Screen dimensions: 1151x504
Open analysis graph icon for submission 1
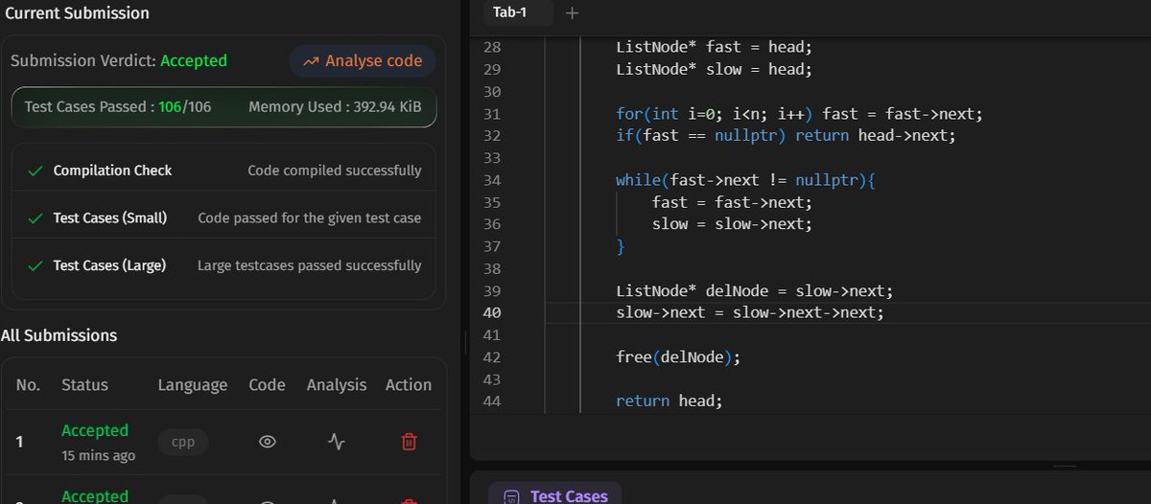[336, 442]
